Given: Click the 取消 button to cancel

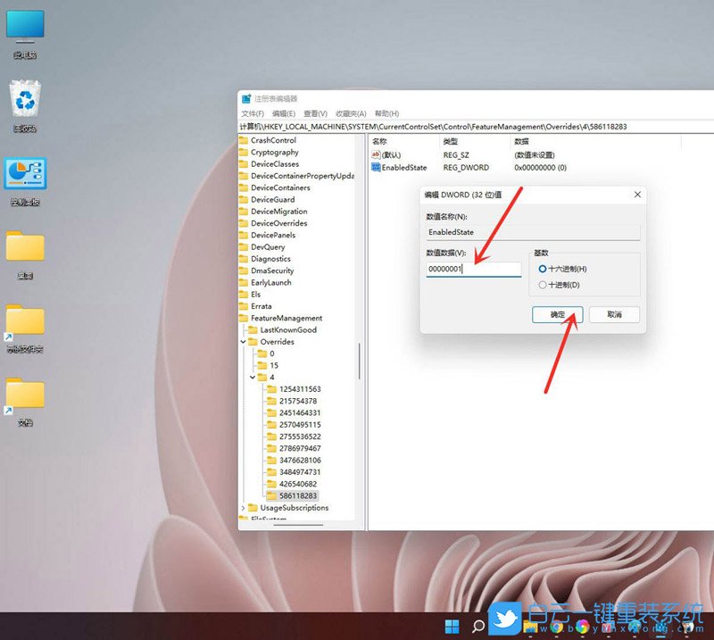Looking at the screenshot, I should (x=612, y=315).
